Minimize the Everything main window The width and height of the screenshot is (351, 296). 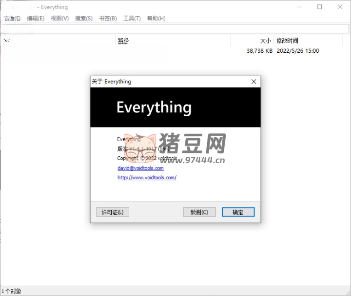pyautogui.click(x=298, y=7)
